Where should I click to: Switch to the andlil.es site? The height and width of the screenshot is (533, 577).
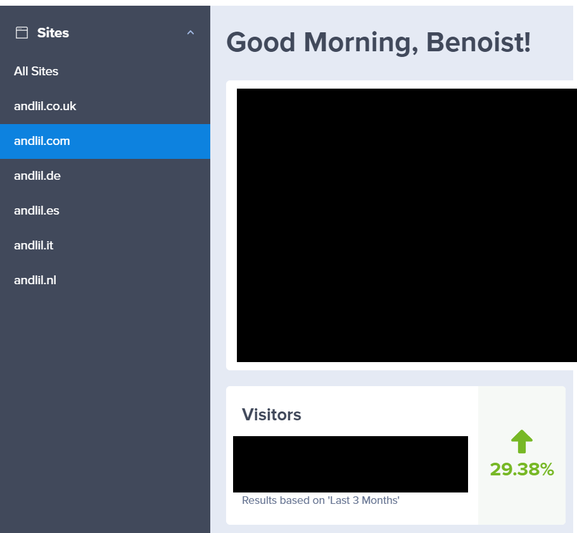pyautogui.click(x=37, y=211)
